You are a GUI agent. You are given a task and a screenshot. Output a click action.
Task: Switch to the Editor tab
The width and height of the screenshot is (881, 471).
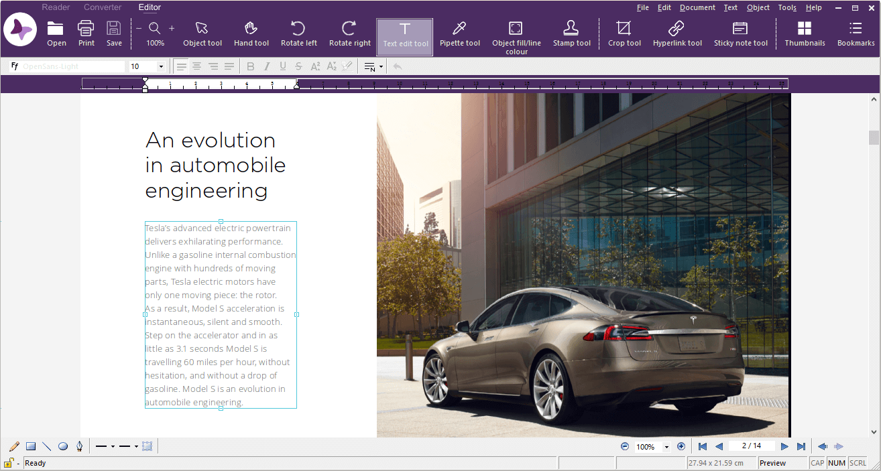pyautogui.click(x=150, y=7)
